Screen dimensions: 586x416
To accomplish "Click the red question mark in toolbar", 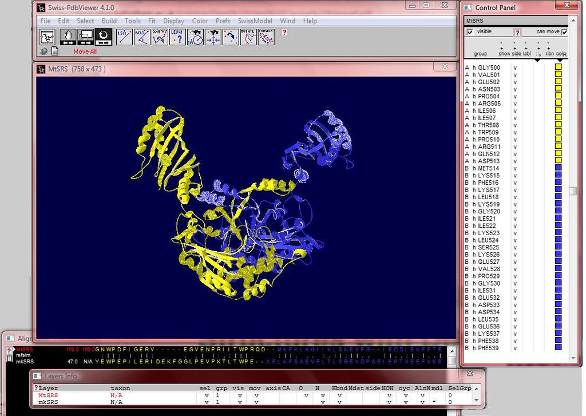I will pos(284,33).
